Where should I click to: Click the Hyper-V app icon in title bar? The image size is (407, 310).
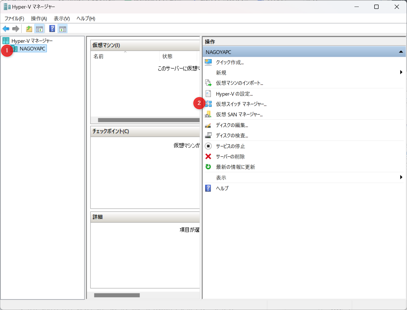(7, 7)
